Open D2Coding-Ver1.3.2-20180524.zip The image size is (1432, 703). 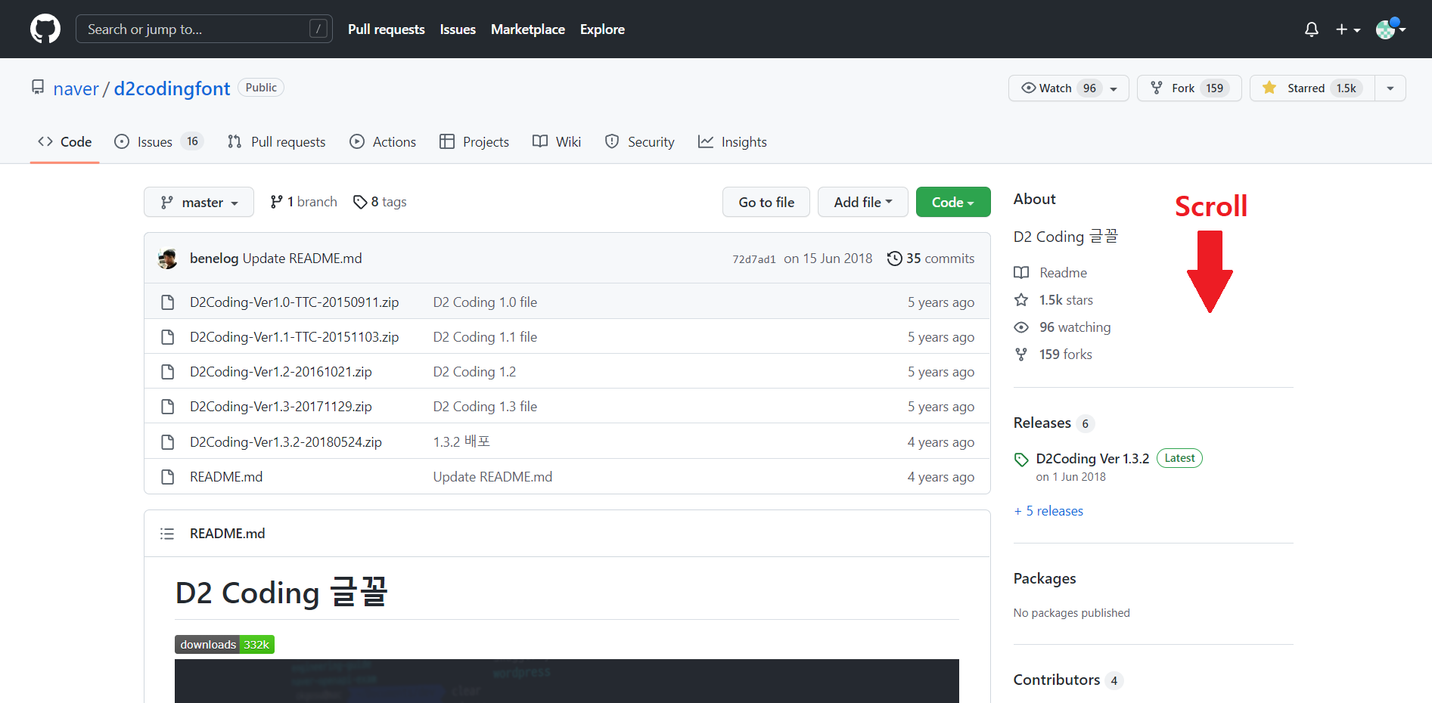(286, 442)
